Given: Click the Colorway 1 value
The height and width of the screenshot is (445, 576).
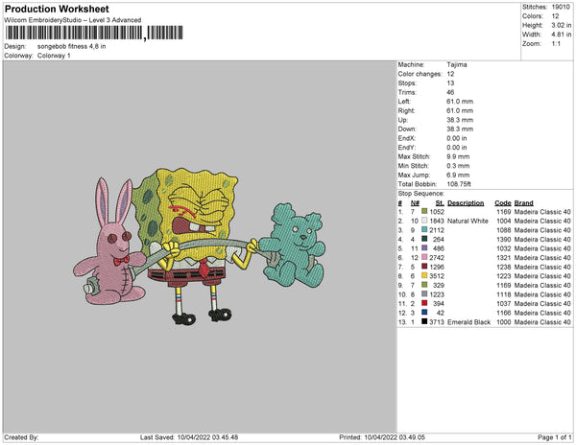Looking at the screenshot, I should pyautogui.click(x=54, y=56).
